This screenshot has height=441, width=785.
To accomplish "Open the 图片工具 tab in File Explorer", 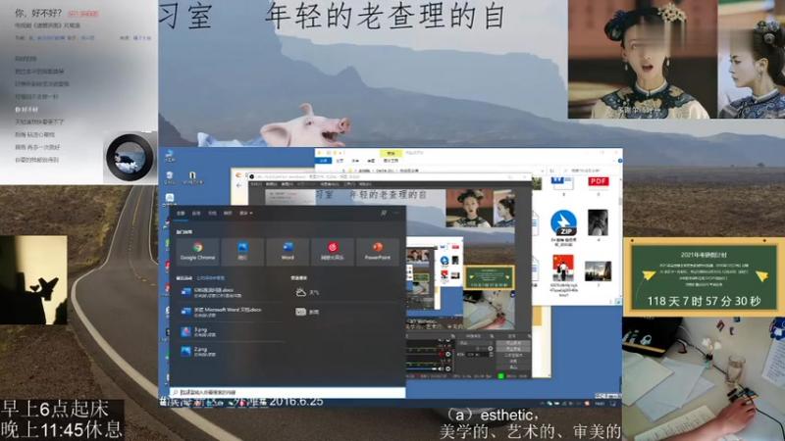I will 391,161.
